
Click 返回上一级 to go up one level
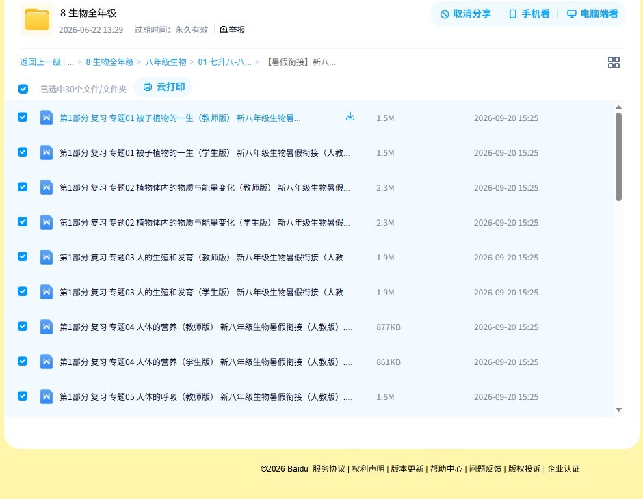40,62
